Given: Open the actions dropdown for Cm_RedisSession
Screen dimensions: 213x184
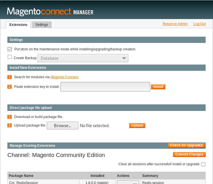Looking at the screenshot, I should point(128,182).
